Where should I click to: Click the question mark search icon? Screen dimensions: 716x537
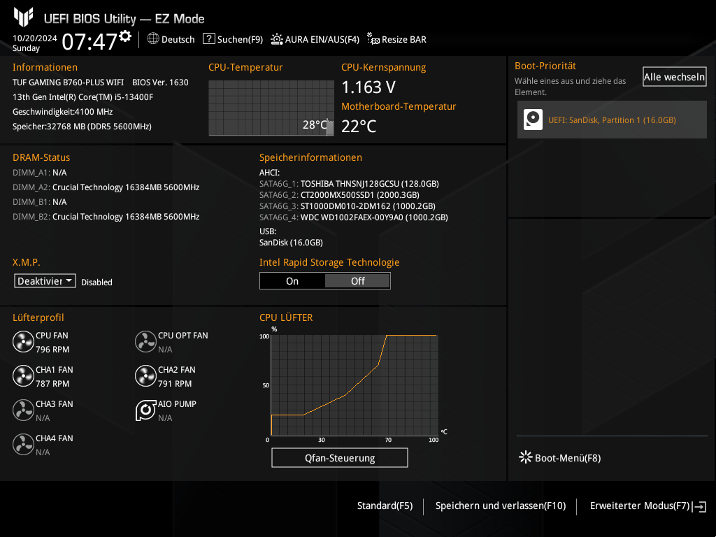tap(208, 39)
